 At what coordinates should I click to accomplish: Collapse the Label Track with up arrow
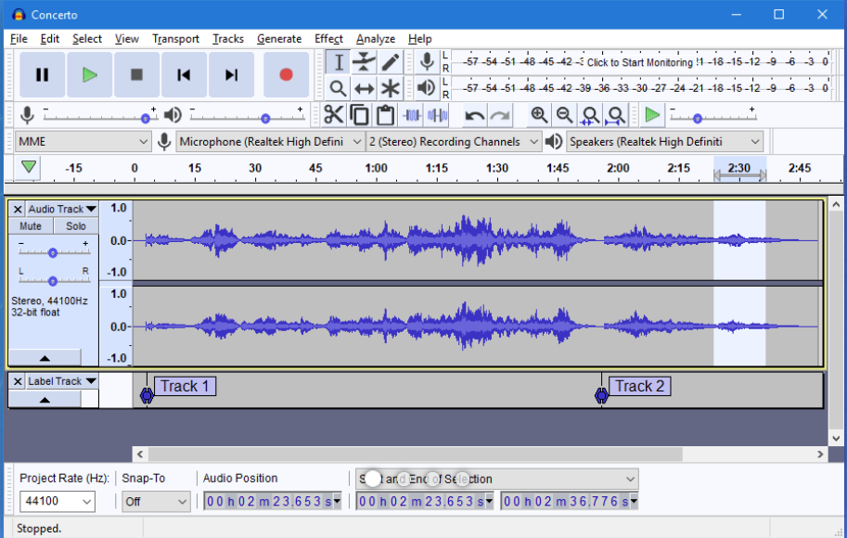[x=45, y=400]
